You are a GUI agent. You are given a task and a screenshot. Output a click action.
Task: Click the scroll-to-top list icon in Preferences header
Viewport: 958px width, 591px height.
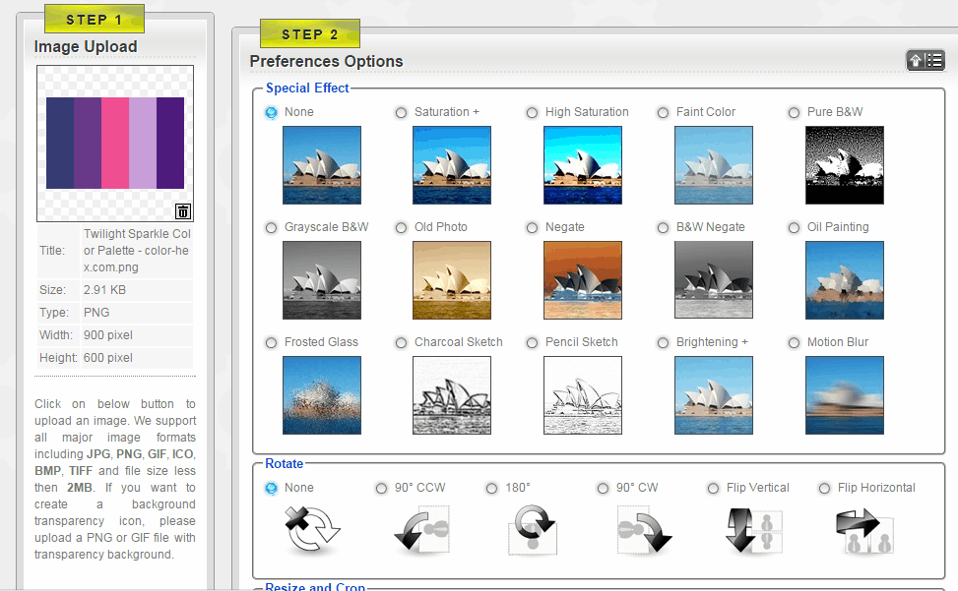(x=925, y=60)
